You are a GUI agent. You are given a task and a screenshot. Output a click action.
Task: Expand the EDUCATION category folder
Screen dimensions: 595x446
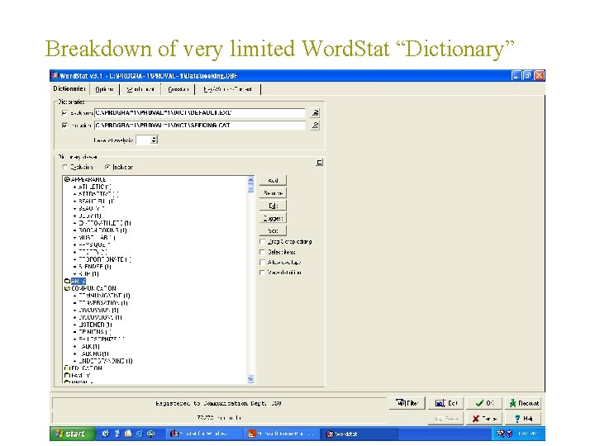tap(67, 368)
